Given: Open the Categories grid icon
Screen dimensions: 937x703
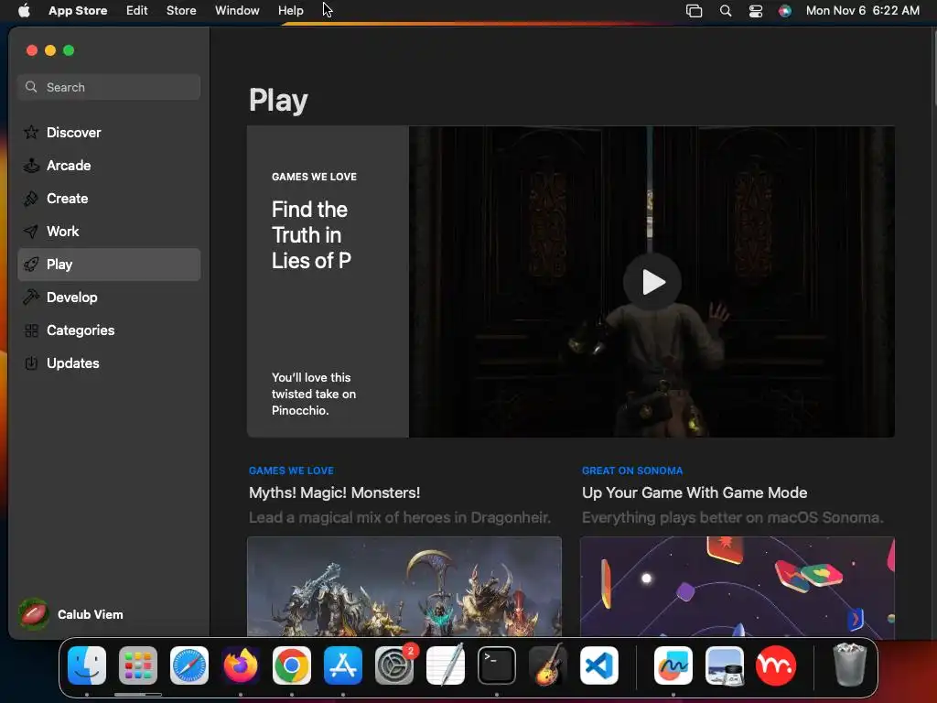Looking at the screenshot, I should pos(31,330).
